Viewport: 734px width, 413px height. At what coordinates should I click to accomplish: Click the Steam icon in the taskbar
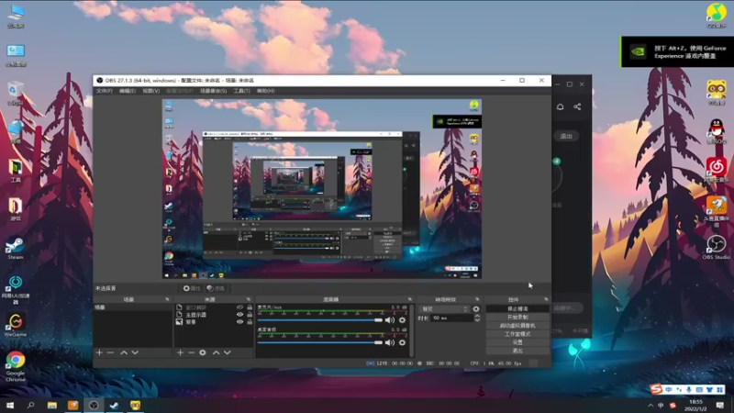tap(114, 406)
